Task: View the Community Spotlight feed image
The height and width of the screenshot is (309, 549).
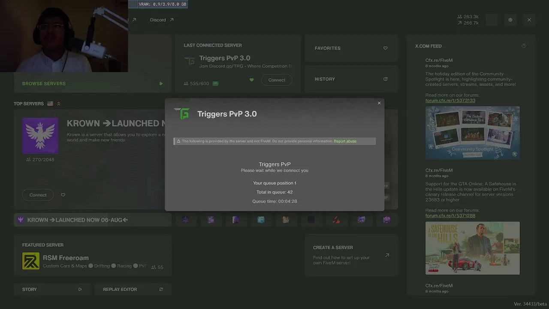Action: (473, 133)
